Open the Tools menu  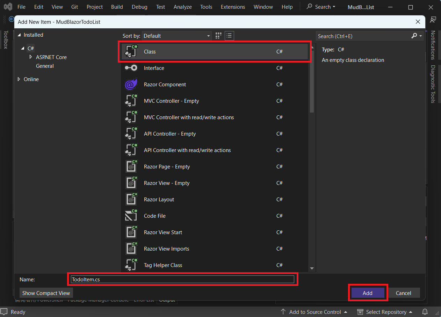click(x=206, y=7)
